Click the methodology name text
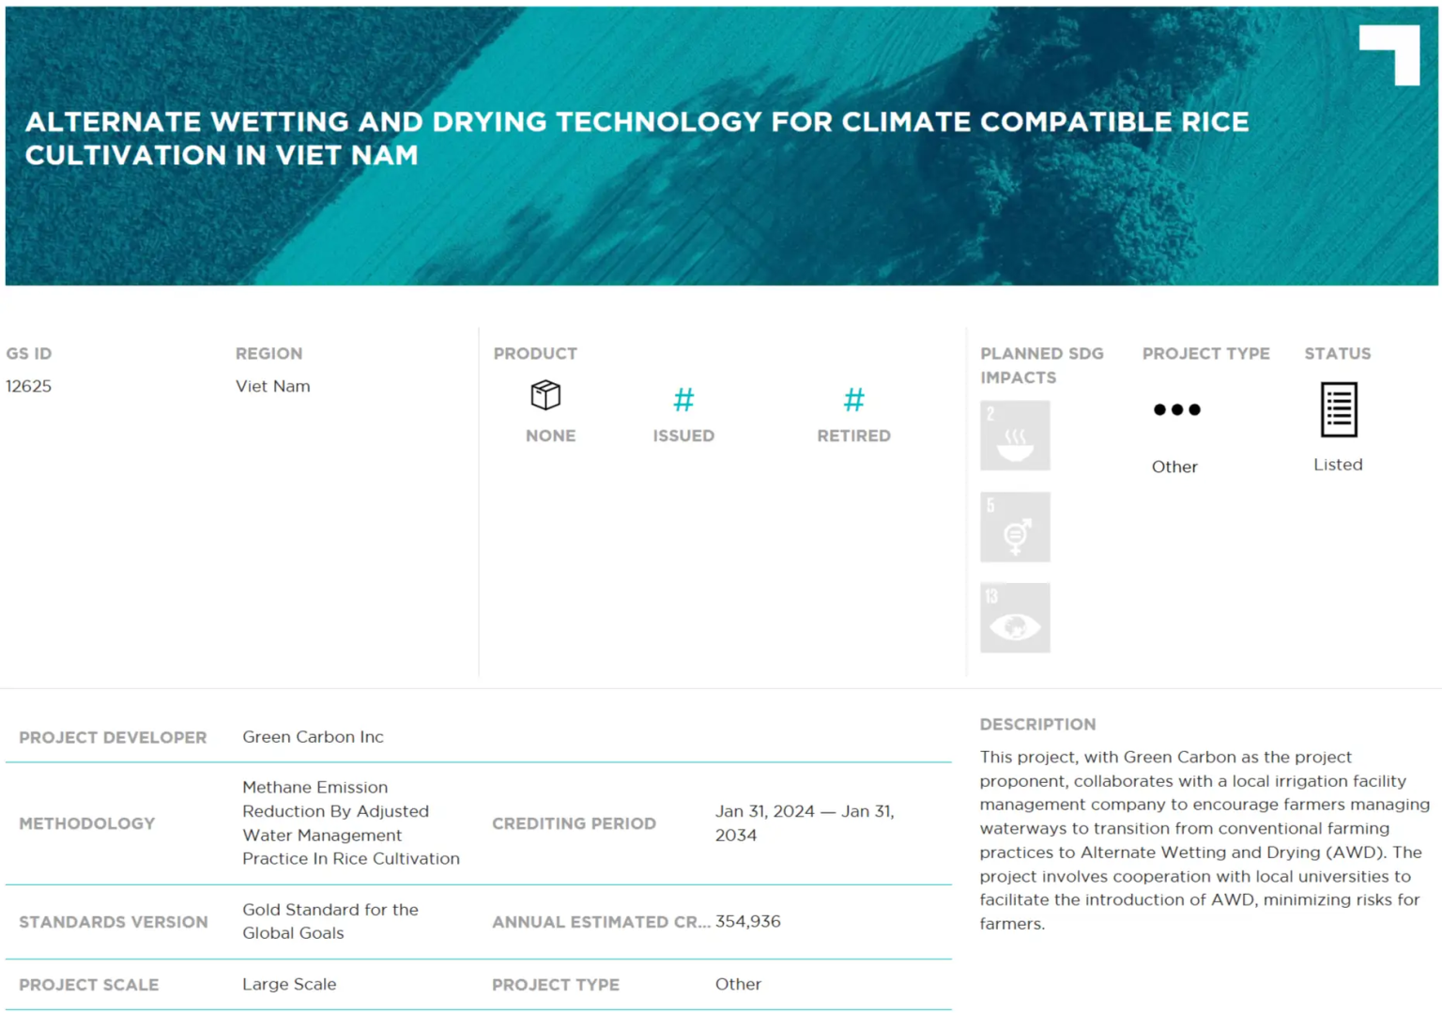1442x1014 pixels. (350, 822)
